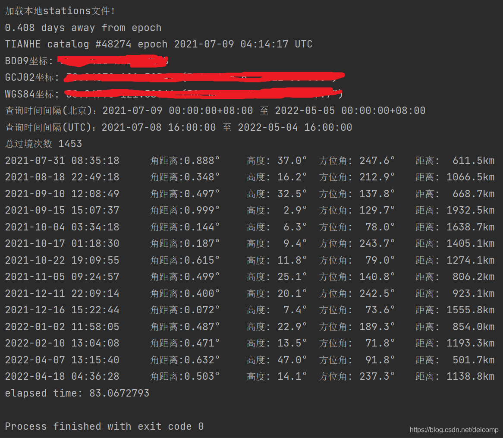Screen dimensions: 503x438
Task: Click timestamp 2021-10-17 01:18:30
Action: pyautogui.click(x=62, y=243)
